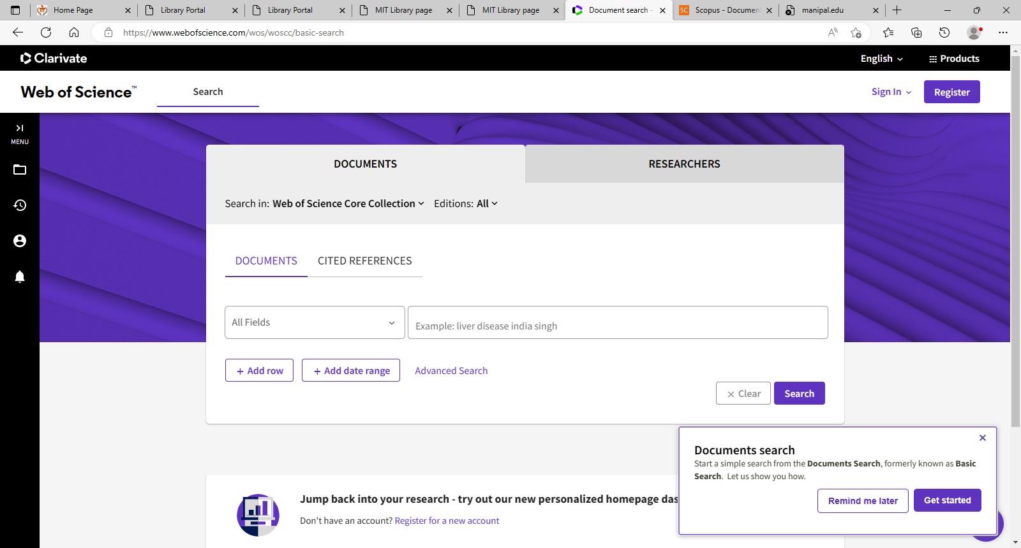Click the browser home icon

[x=74, y=32]
